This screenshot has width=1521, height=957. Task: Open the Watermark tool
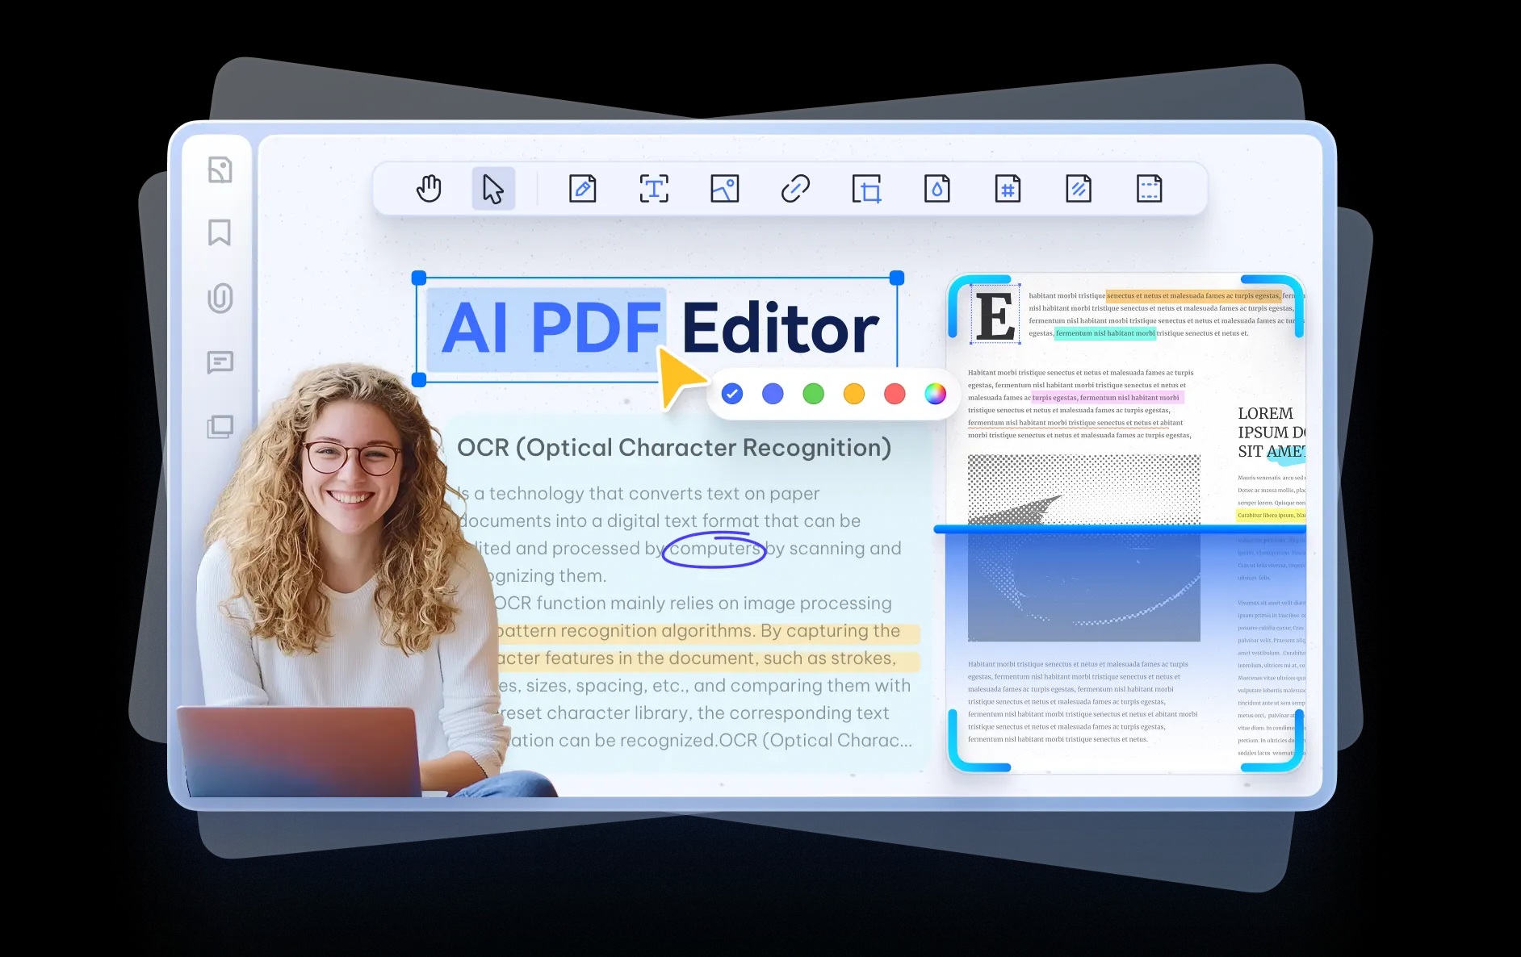[x=936, y=189]
